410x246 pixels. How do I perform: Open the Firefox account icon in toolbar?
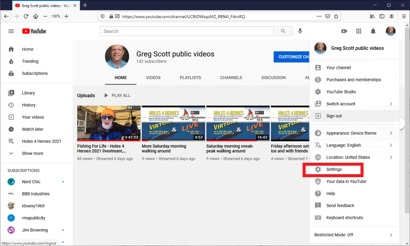pos(392,16)
